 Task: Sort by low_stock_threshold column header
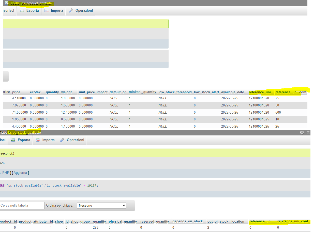[x=175, y=92]
